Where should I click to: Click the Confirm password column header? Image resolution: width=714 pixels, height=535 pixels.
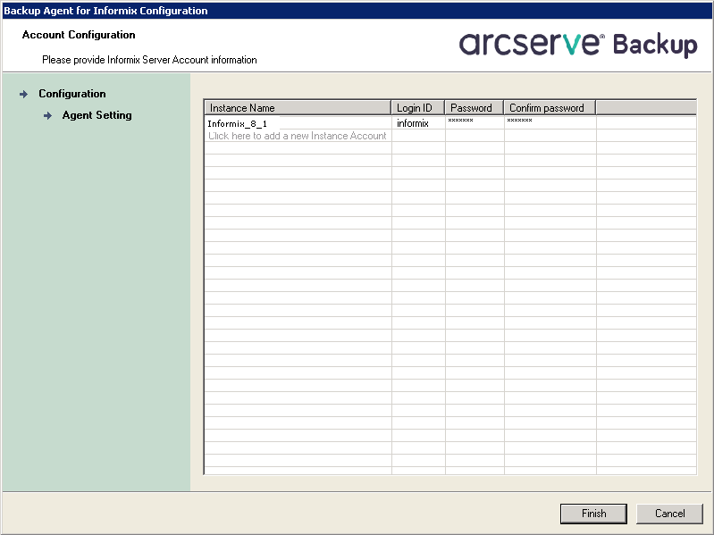pos(550,108)
